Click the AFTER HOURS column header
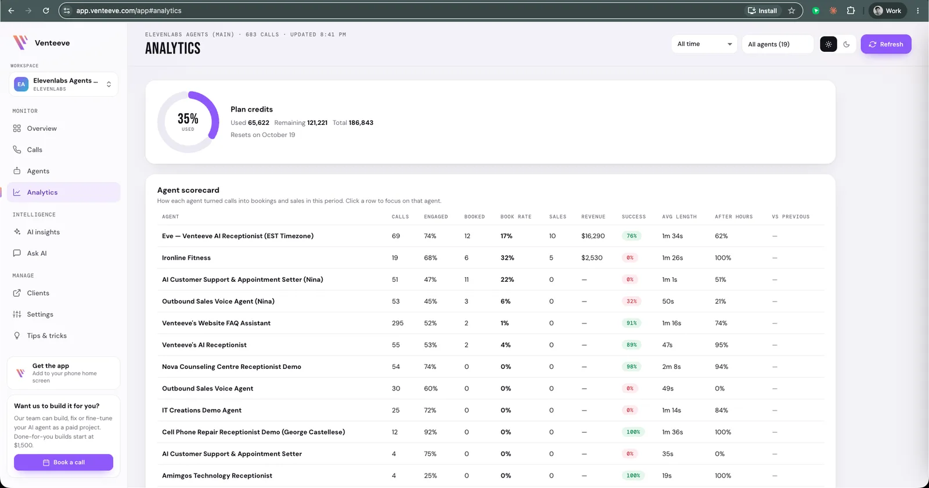Image resolution: width=929 pixels, height=488 pixels. (x=734, y=217)
